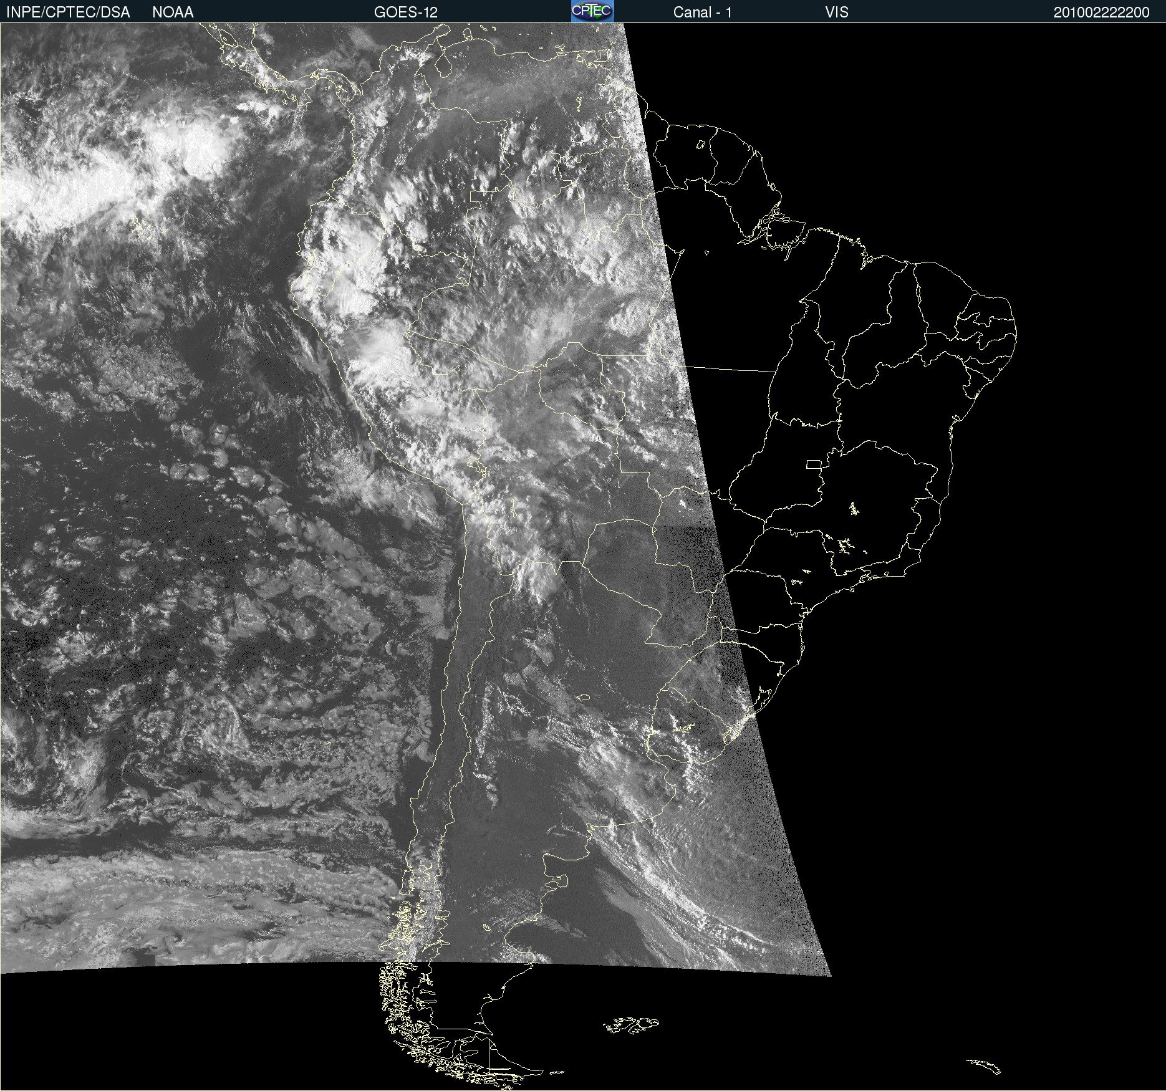Click the CPTEC logo in header
The width and height of the screenshot is (1166, 1091).
592,11
